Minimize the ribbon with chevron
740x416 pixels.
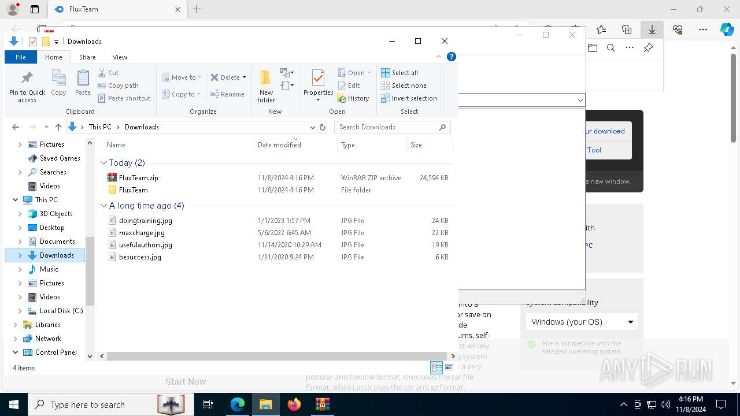(439, 57)
